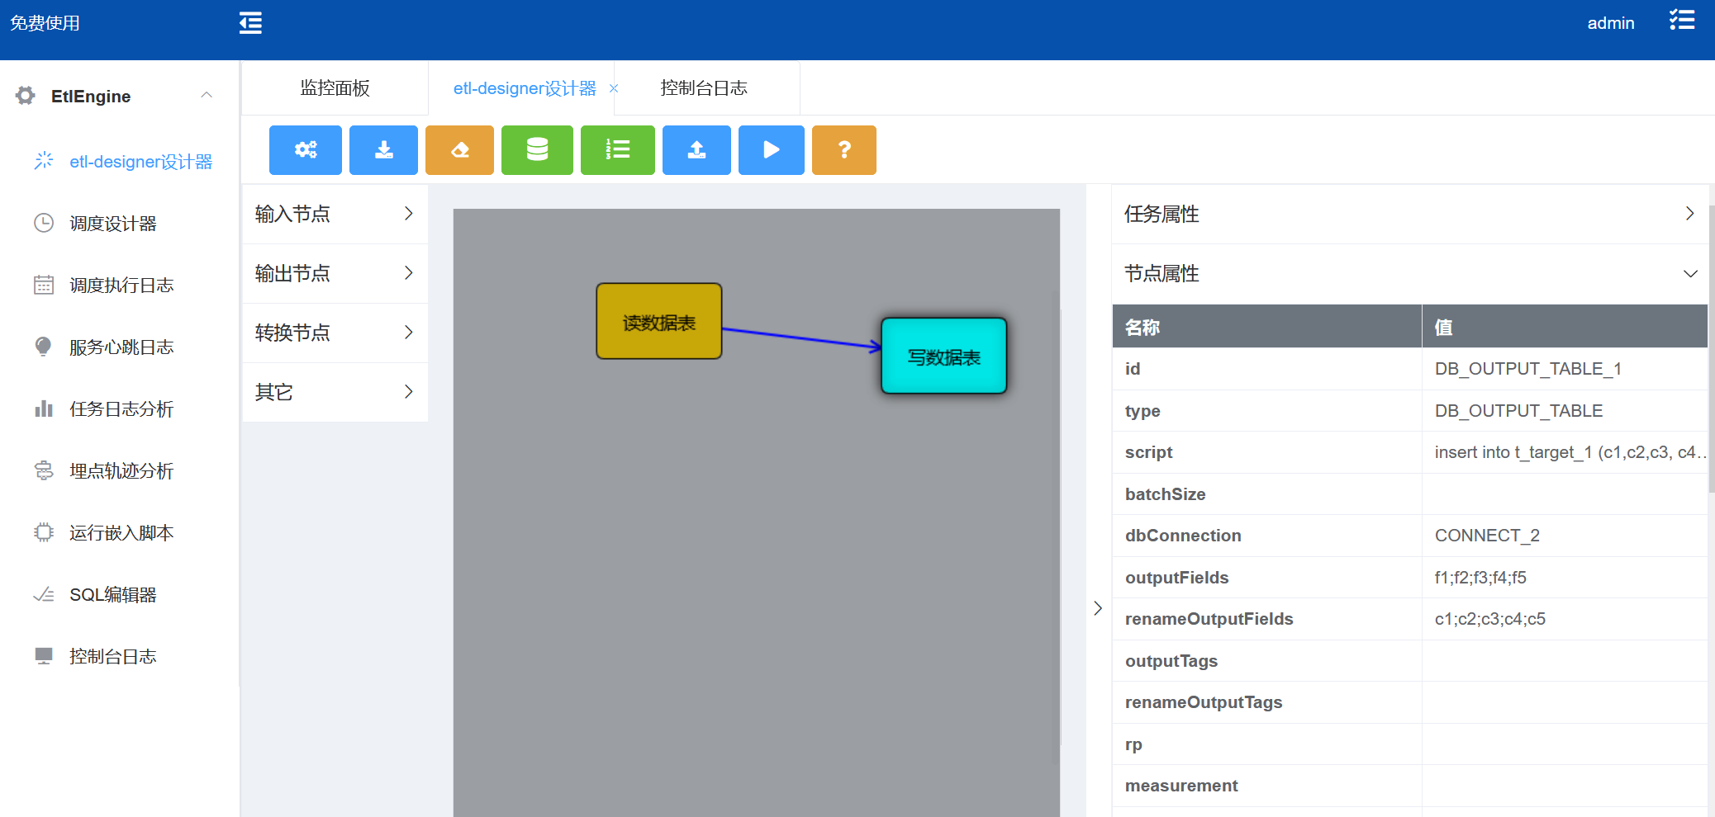Click the chip icon for 运行嵌入脚本
Viewport: 1715px width, 817px height.
pyautogui.click(x=44, y=532)
